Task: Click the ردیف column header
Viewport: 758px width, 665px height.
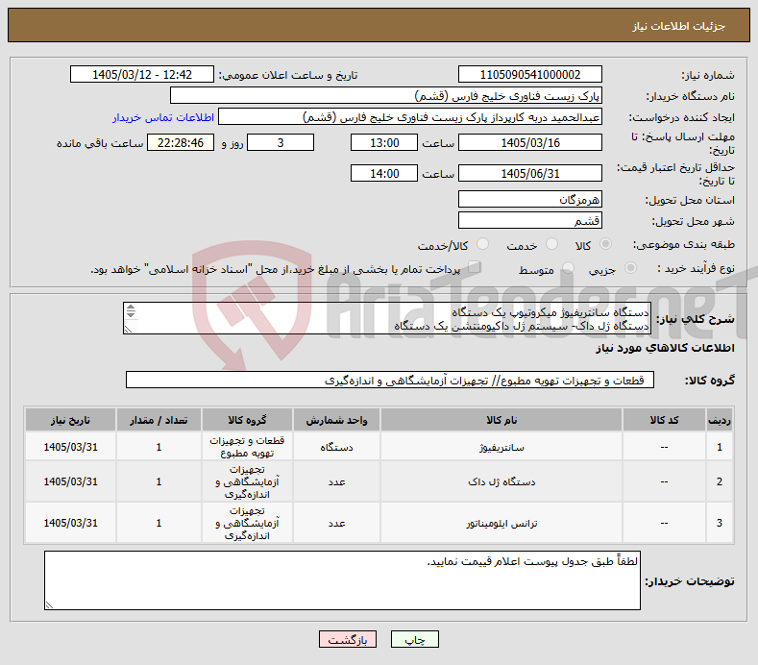Action: coord(720,420)
